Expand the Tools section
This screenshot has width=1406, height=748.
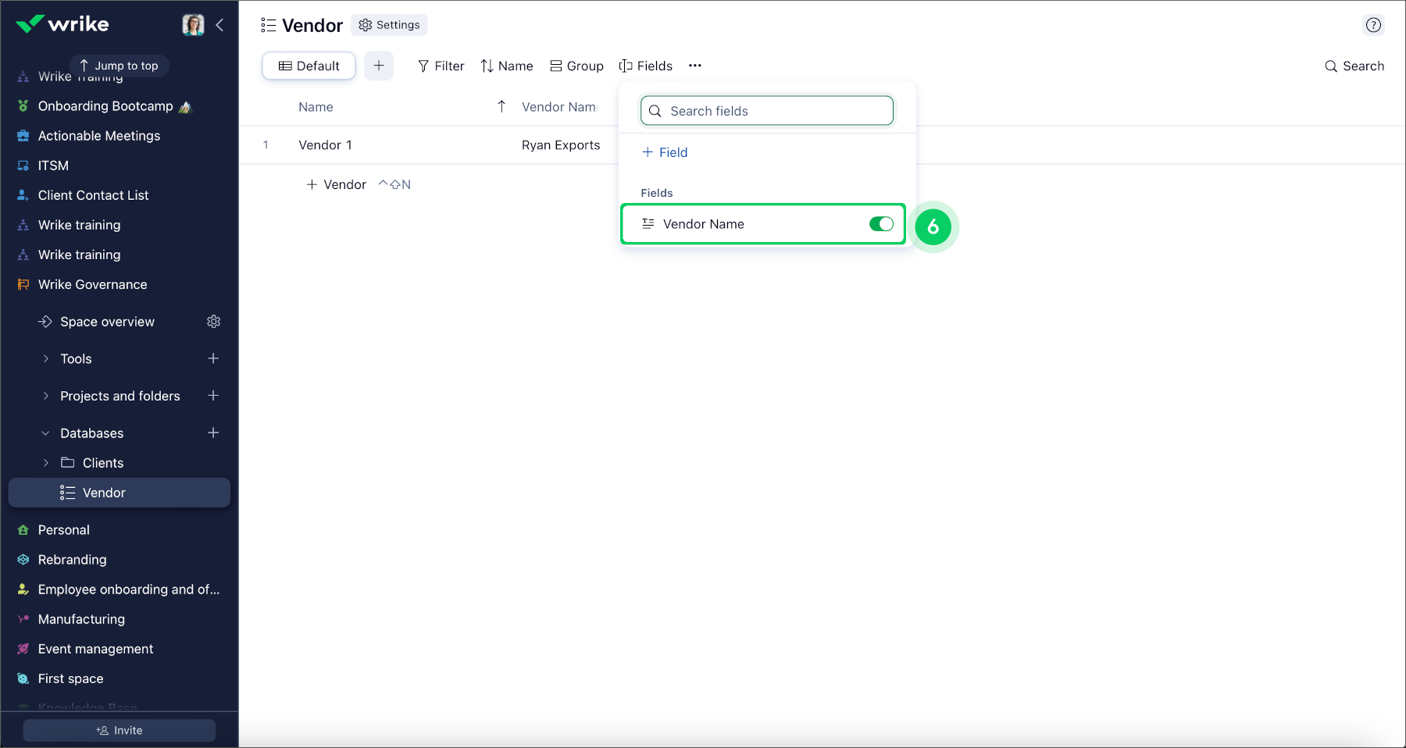pos(45,358)
